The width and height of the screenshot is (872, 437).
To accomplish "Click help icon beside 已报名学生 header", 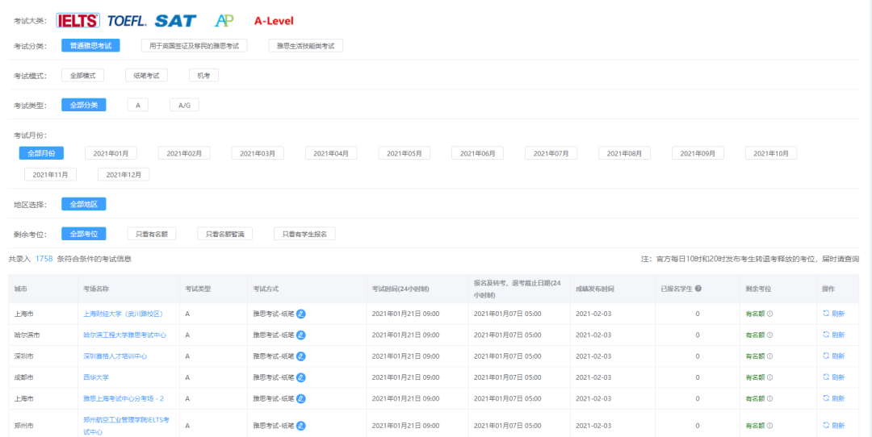I will coord(698,289).
